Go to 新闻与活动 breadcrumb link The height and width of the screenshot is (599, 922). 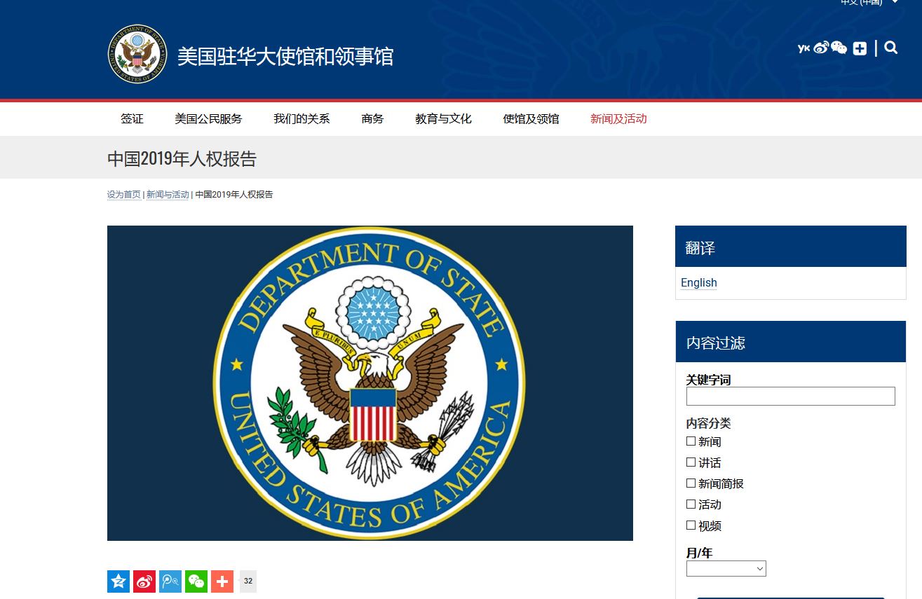click(x=168, y=195)
